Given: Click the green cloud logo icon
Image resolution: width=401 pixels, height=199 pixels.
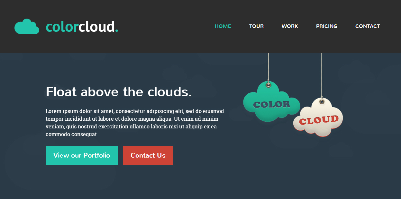Looking at the screenshot, I should (27, 26).
